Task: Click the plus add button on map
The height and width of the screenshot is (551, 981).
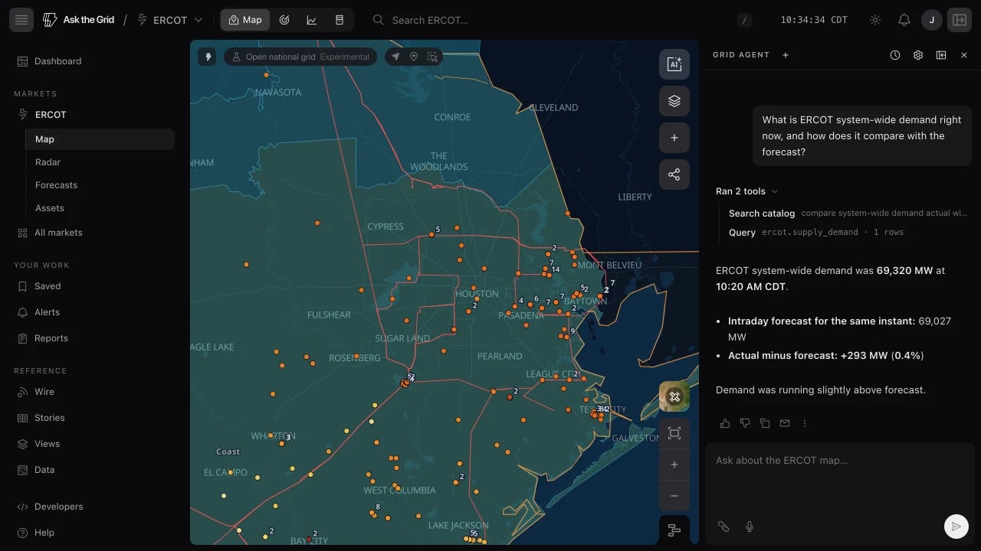Action: (x=674, y=138)
